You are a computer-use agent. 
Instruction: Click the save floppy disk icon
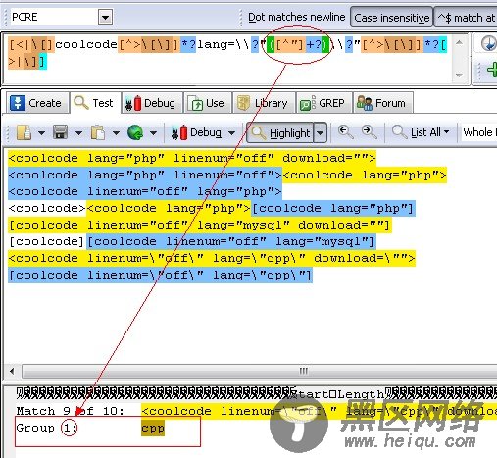(61, 132)
